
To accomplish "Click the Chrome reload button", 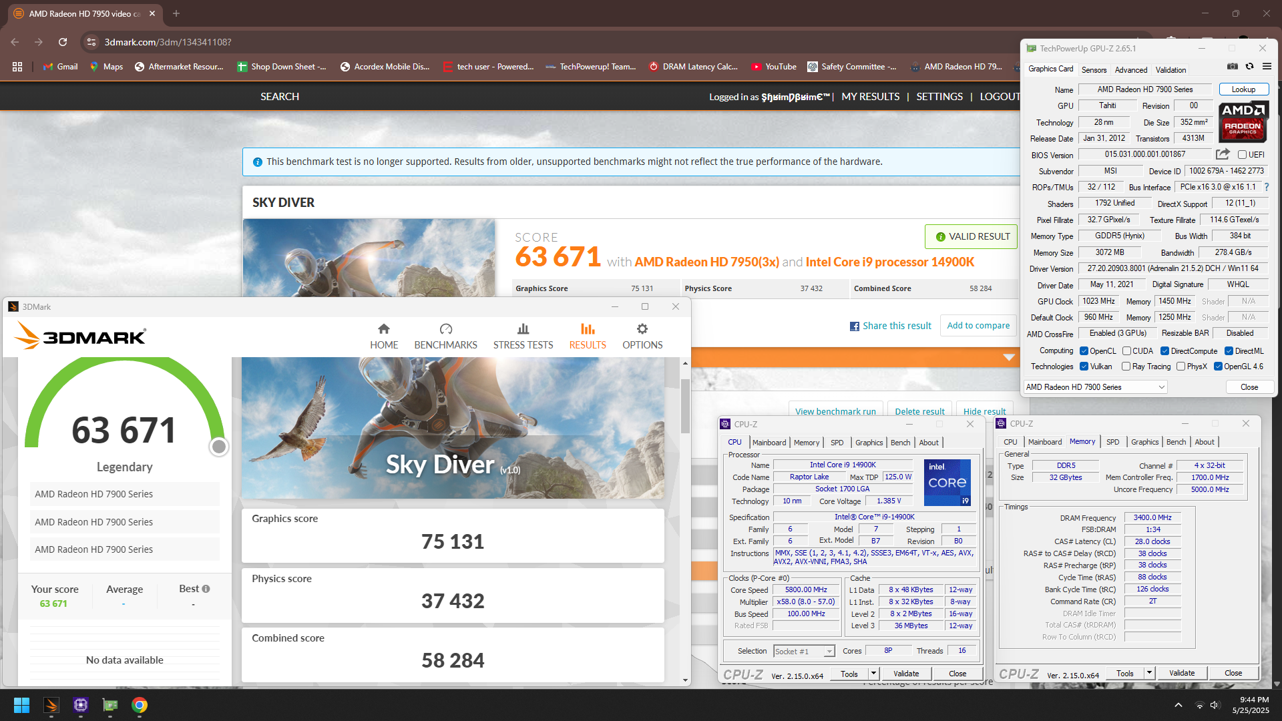I will [63, 42].
